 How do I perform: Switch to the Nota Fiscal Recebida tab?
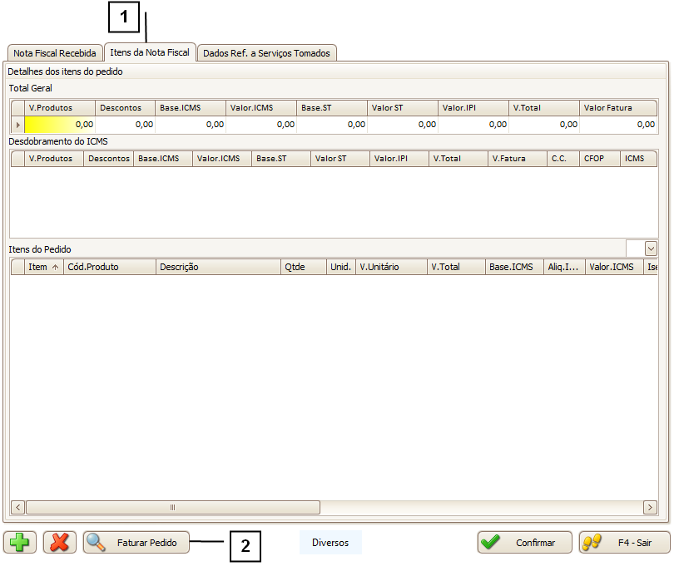(55, 53)
